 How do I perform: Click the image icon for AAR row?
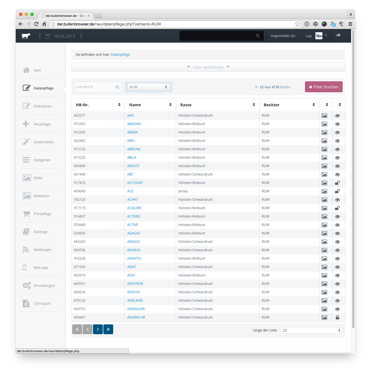[324, 116]
